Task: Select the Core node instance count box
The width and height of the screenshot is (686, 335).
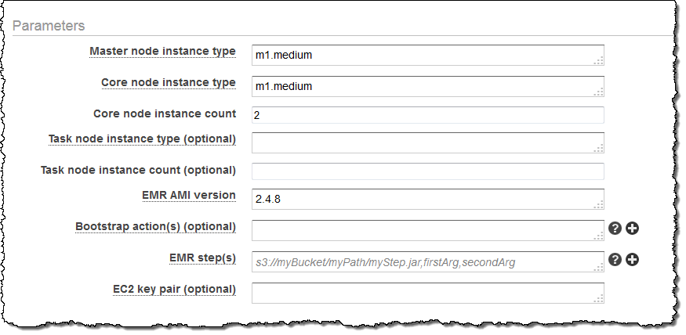Action: pyautogui.click(x=427, y=115)
